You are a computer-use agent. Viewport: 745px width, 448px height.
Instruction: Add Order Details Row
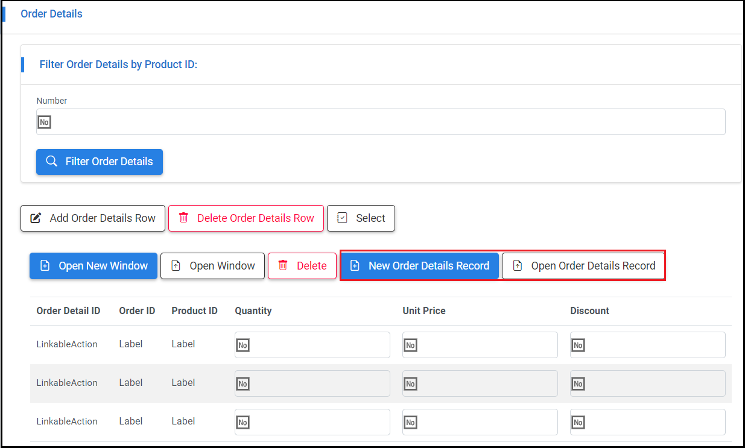pos(93,218)
